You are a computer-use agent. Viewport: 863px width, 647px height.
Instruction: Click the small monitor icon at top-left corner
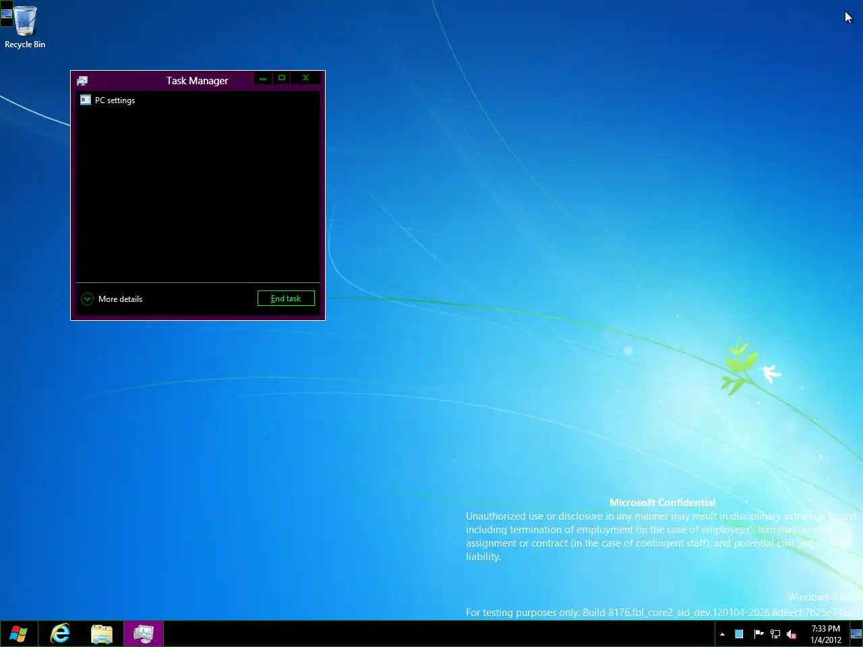point(7,13)
